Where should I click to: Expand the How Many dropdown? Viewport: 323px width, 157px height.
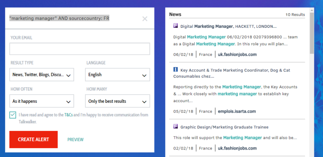(117, 101)
